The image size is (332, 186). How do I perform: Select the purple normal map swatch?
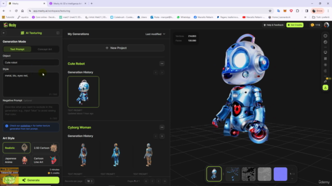280,174
